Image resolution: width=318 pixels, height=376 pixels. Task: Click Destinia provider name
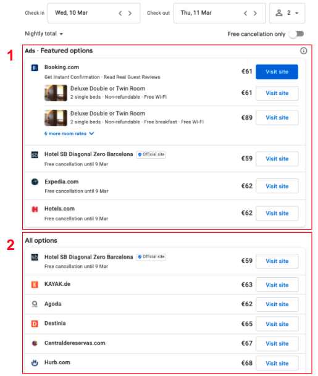point(55,324)
